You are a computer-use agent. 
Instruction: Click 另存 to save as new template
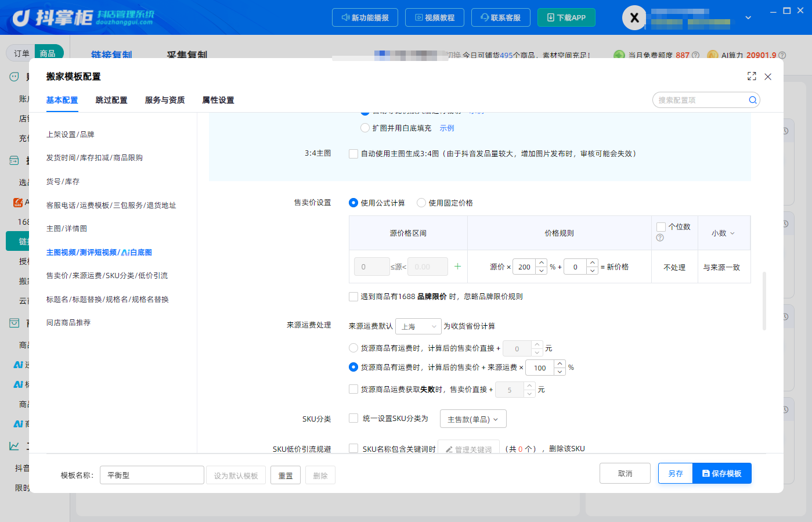(676, 473)
